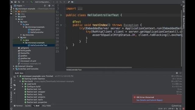
Task: Run HelloControllerTest class via gutter icon
Action: pos(61,15)
